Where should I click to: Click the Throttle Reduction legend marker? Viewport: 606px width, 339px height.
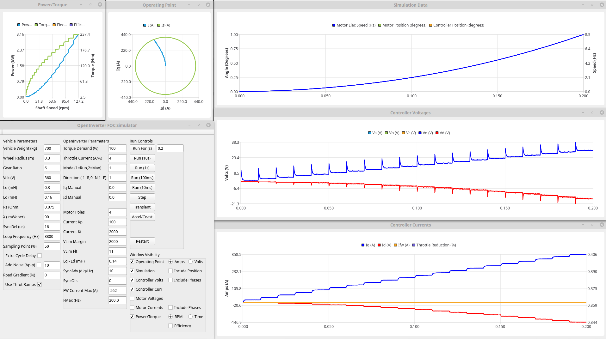coord(414,245)
